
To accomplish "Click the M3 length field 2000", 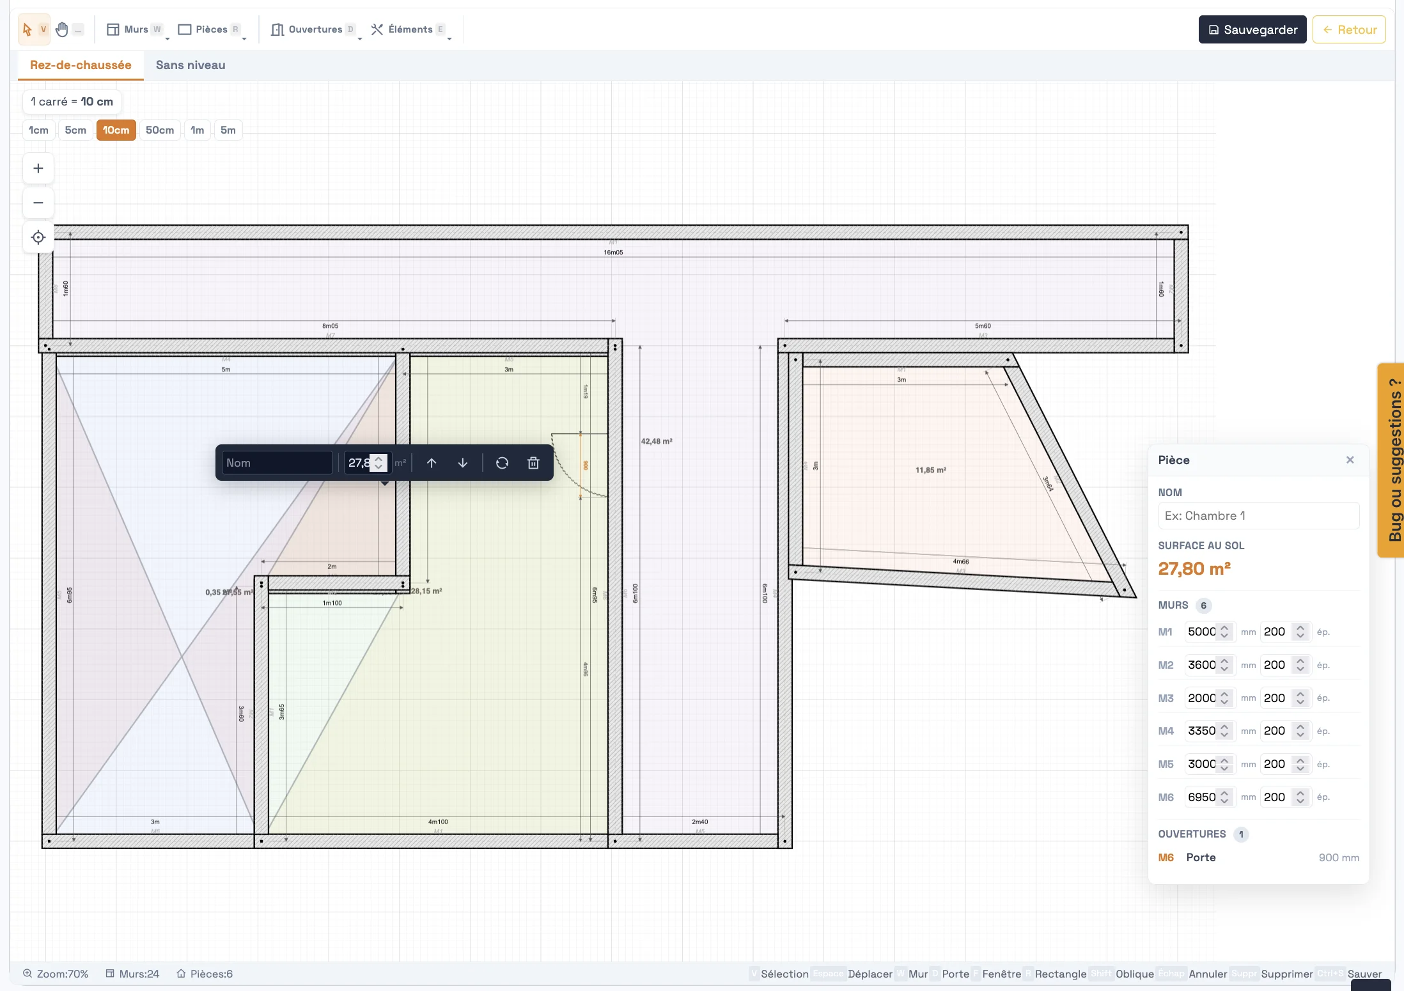I will (1210, 698).
